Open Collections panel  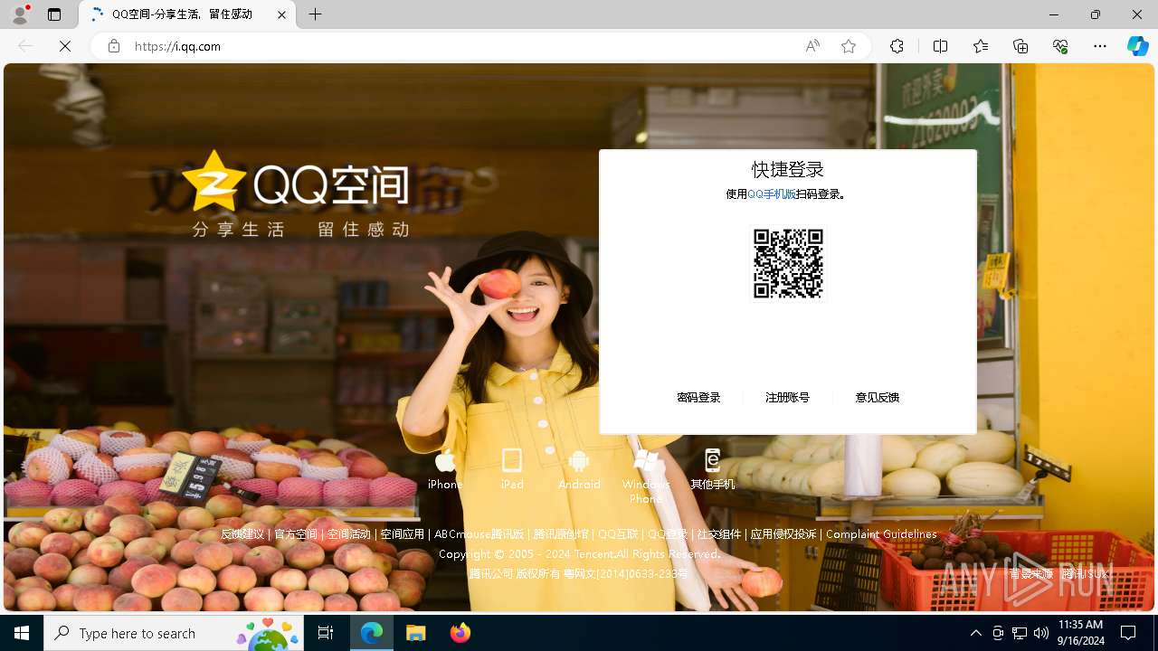1020,46
